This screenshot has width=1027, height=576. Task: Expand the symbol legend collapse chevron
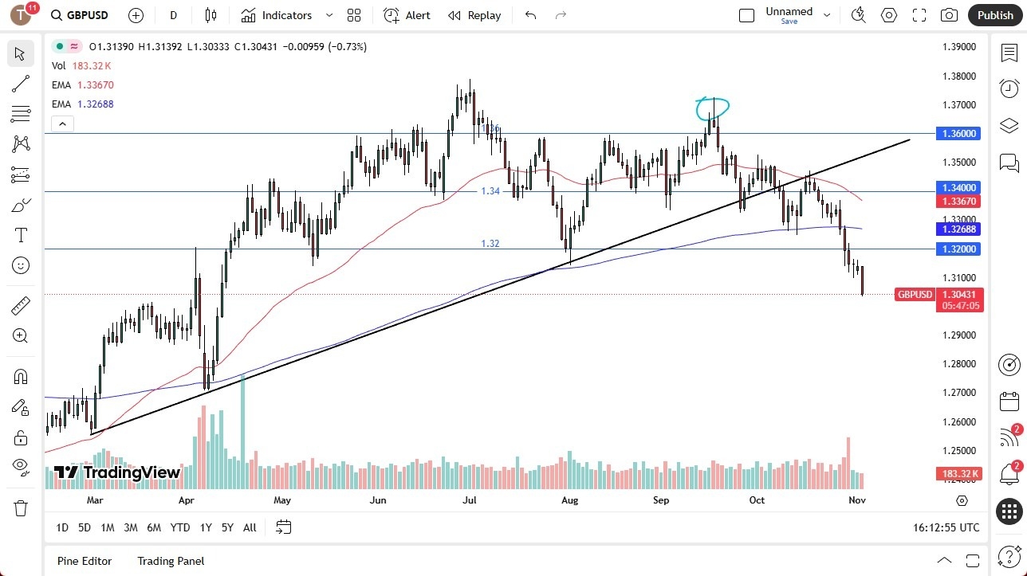pyautogui.click(x=62, y=123)
